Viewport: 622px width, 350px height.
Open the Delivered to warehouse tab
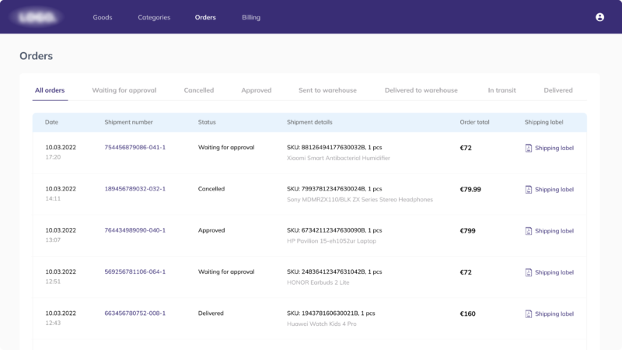(x=421, y=90)
